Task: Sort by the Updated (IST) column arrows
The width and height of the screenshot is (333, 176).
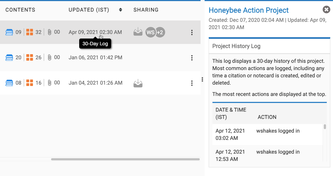Action: (x=121, y=10)
